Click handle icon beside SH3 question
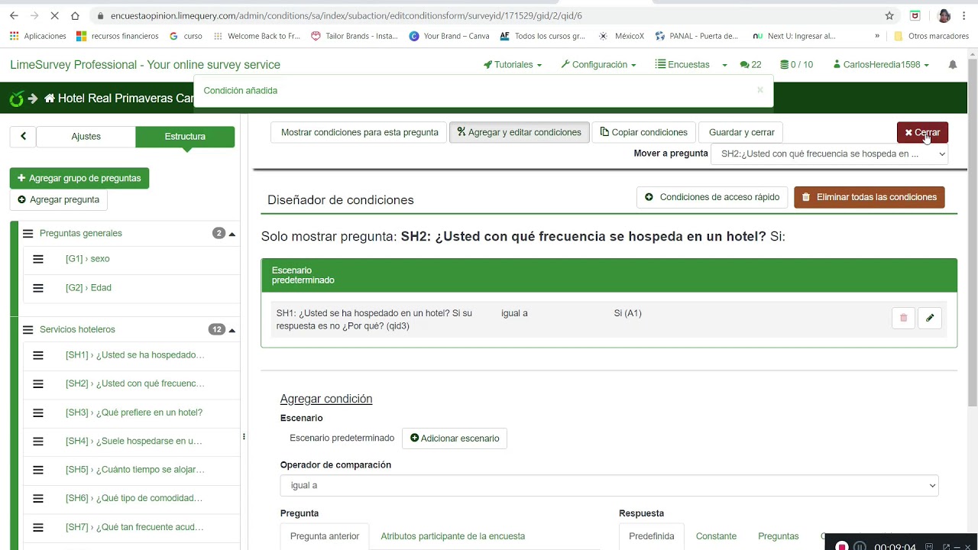 coord(38,412)
